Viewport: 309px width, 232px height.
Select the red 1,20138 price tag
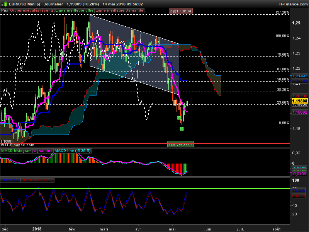click(x=300, y=96)
